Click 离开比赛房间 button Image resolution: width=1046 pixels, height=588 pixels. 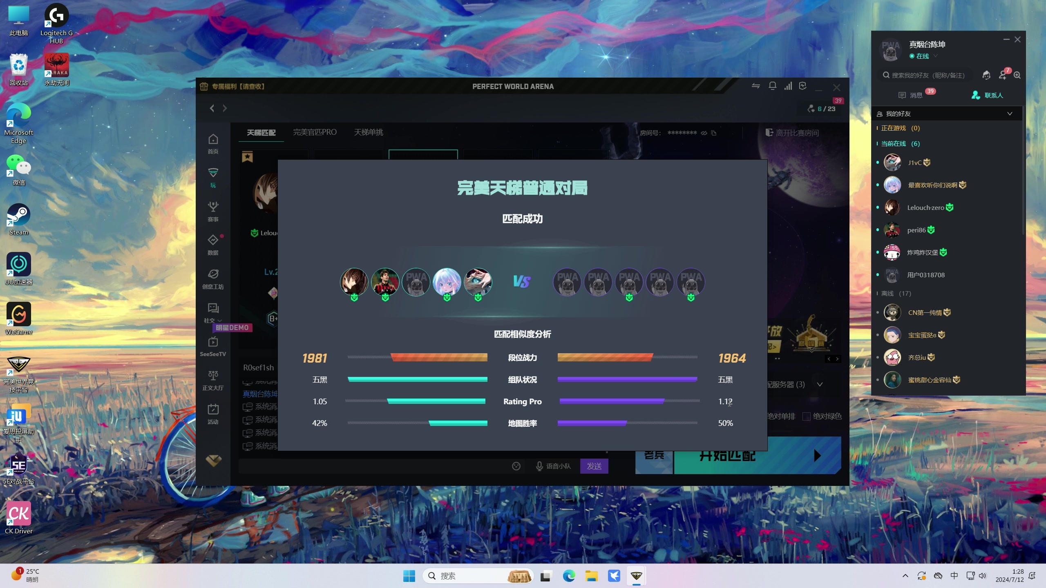(792, 133)
